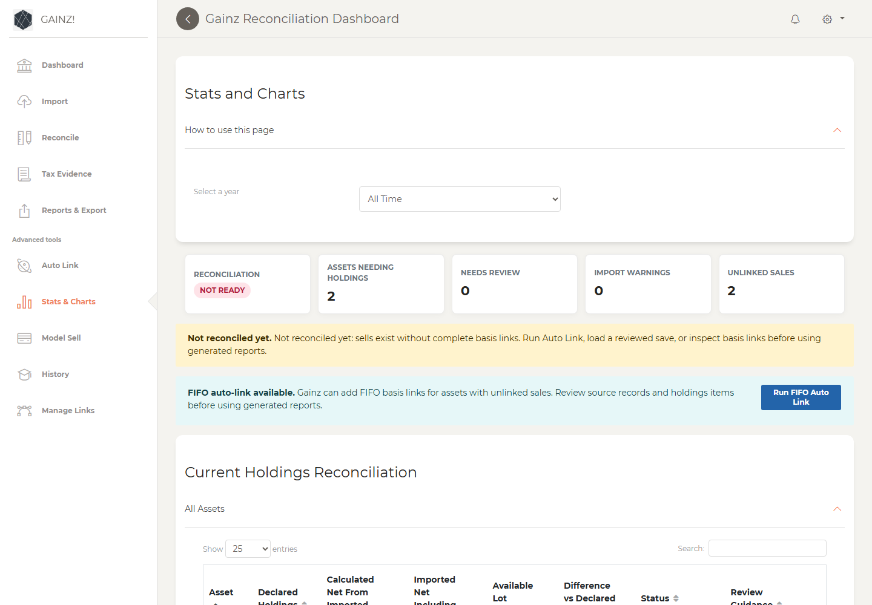
Task: Click the Gainz logo icon
Action: coord(23,19)
